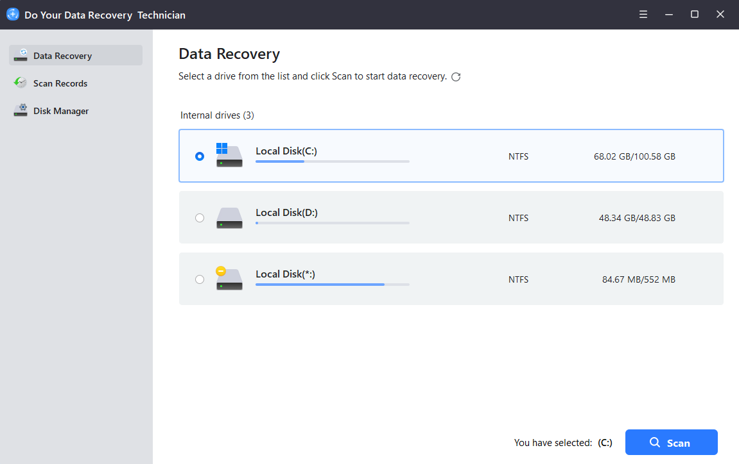Start scanning with the Scan button
The width and height of the screenshot is (739, 464).
point(671,442)
